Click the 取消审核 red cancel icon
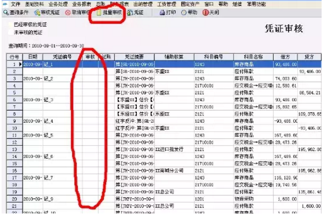This screenshot has width=326, height=219. (x=68, y=13)
